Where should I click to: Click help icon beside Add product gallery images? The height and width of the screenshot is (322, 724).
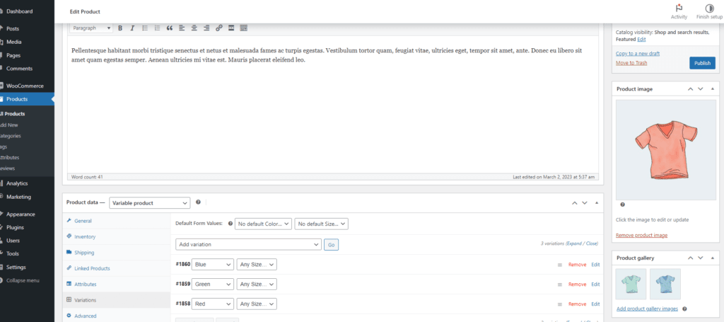[684, 309]
